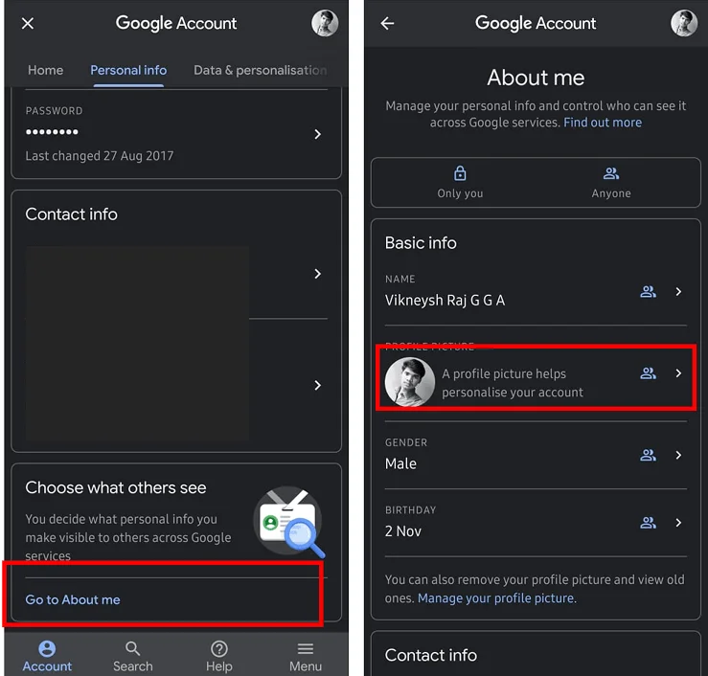
Task: Tap the name Vikneysh Raj G G A
Action: pyautogui.click(x=445, y=300)
